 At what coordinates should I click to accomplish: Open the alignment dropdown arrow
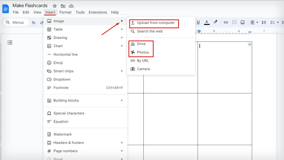(257, 22)
